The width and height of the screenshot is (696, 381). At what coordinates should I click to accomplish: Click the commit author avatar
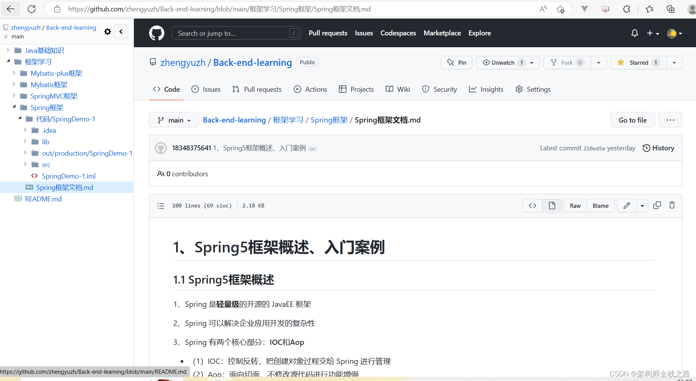(x=161, y=148)
